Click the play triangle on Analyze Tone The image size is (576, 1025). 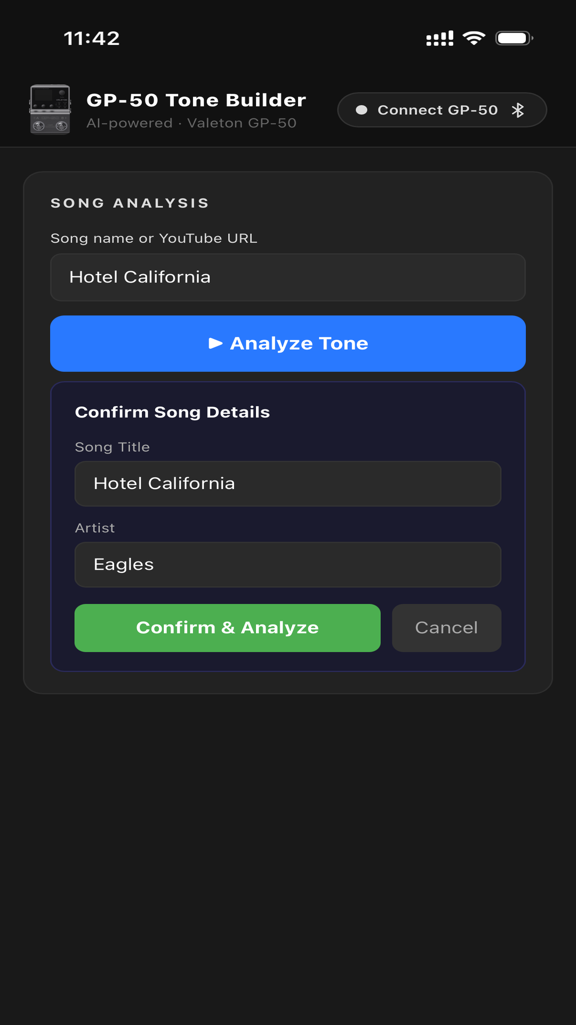215,344
